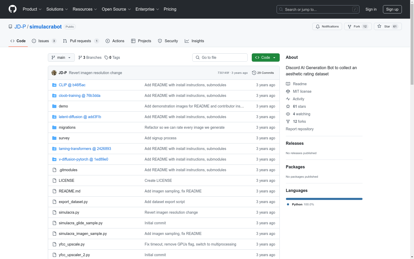Click the Python language bar

click(324, 199)
